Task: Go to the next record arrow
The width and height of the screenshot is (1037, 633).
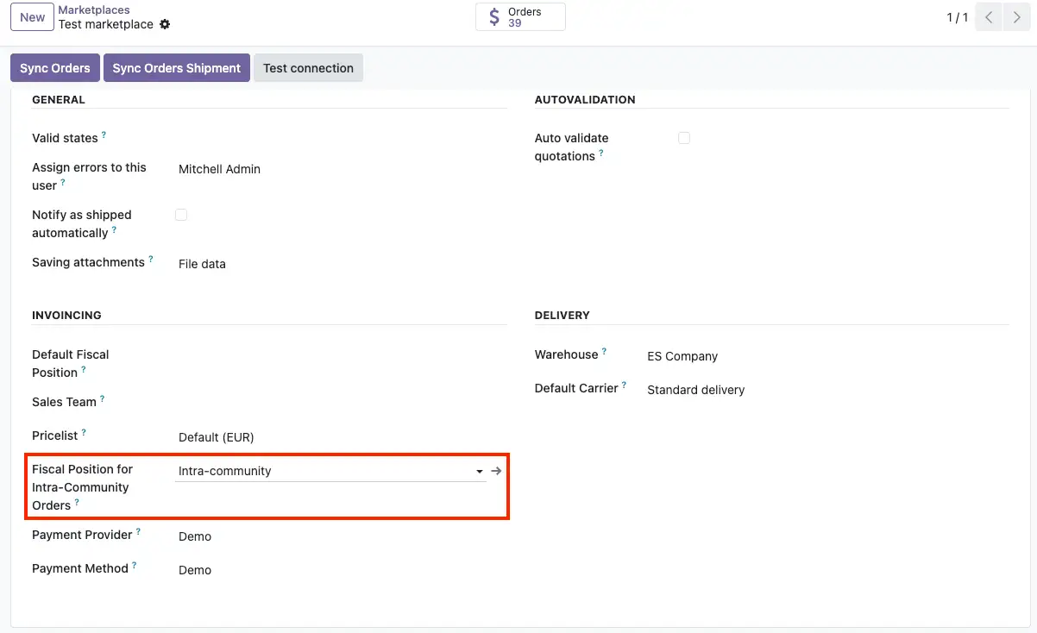Action: (1016, 17)
